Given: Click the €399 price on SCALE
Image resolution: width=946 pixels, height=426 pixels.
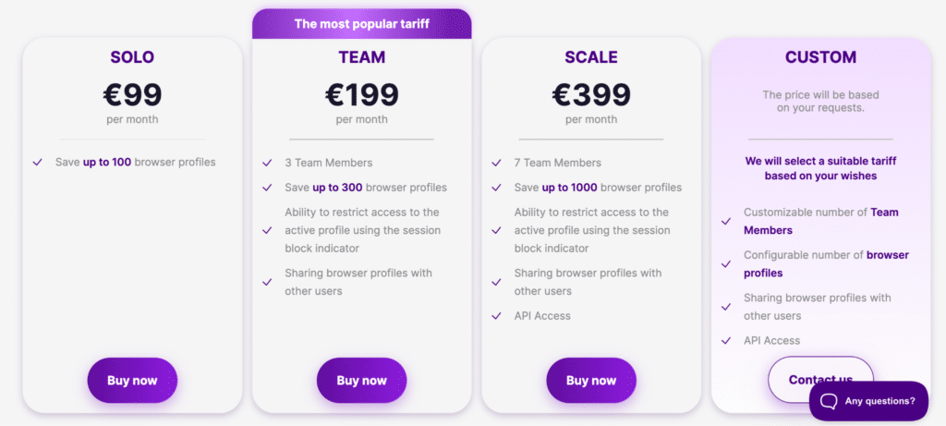Looking at the screenshot, I should [x=591, y=94].
